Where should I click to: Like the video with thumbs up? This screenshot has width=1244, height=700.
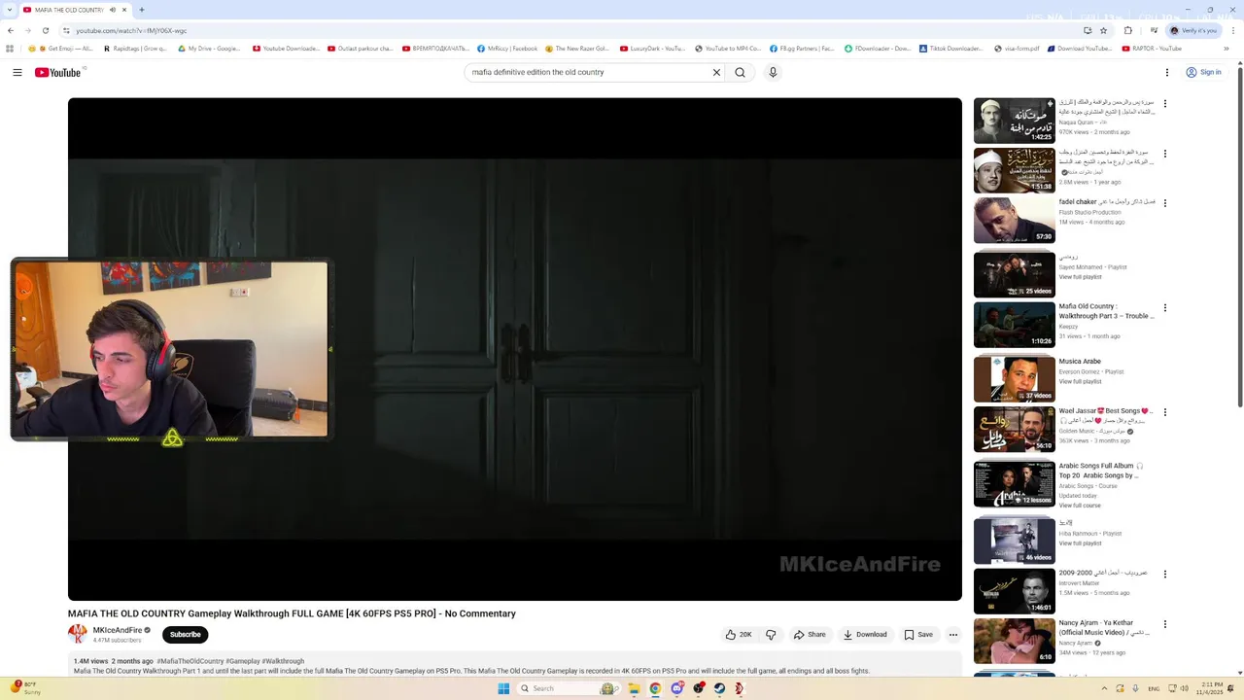(739, 635)
